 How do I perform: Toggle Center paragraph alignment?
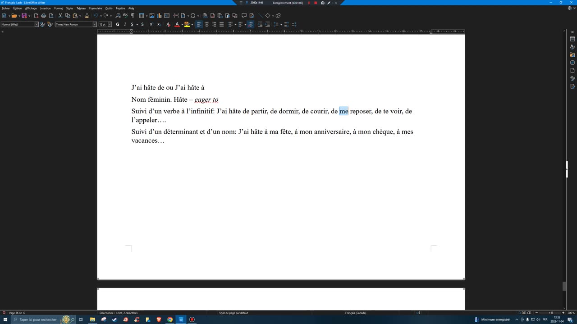point(206,24)
